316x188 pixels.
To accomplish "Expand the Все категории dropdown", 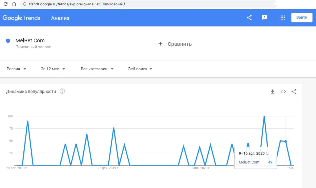I will pyautogui.click(x=97, y=69).
